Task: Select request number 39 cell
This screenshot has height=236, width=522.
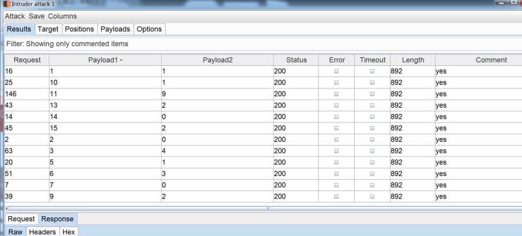Action: 27,196
